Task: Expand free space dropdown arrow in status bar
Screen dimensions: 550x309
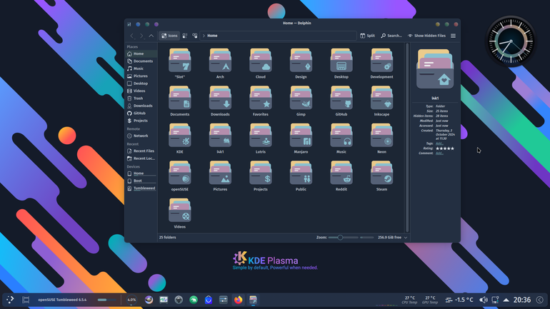Action: [x=406, y=238]
